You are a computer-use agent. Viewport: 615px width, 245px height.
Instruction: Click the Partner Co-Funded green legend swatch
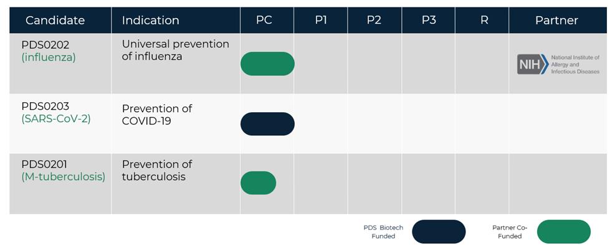pyautogui.click(x=564, y=232)
